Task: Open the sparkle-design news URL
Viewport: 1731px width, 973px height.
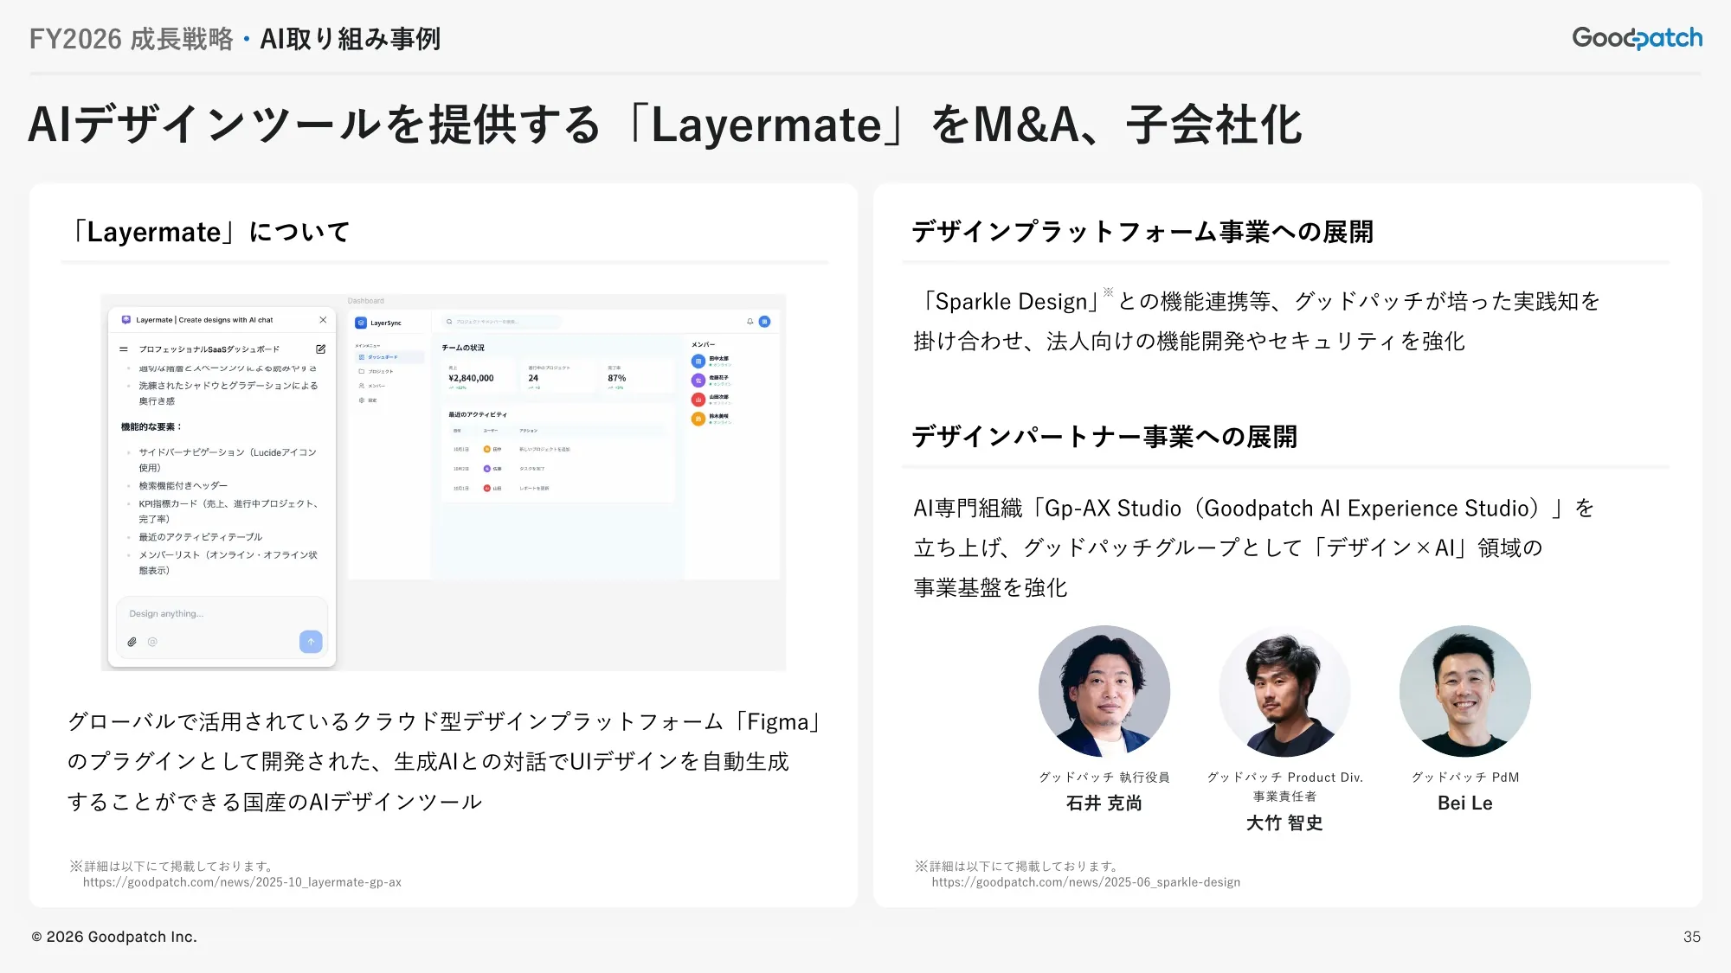Action: coord(1086,882)
